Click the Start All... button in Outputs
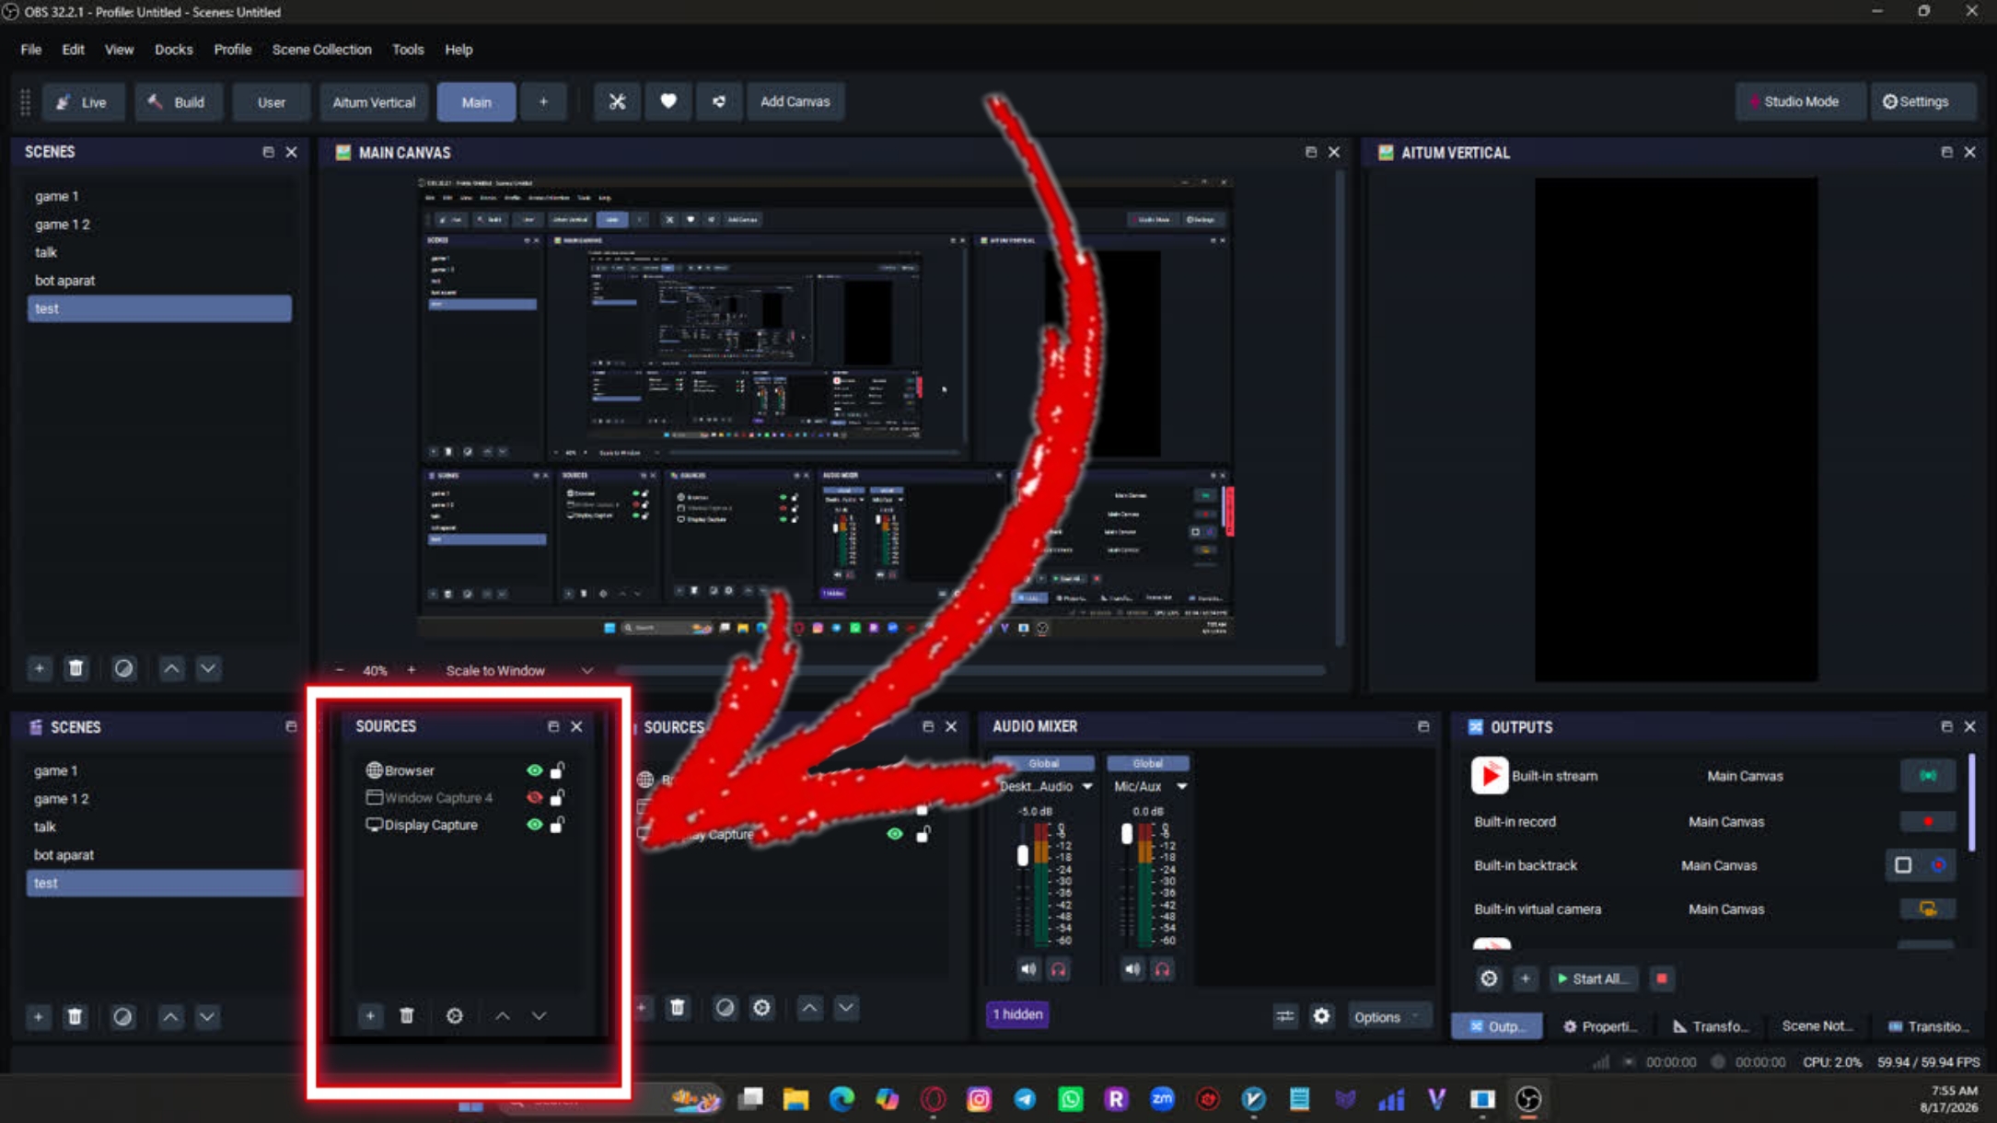1997x1123 pixels. click(1593, 978)
